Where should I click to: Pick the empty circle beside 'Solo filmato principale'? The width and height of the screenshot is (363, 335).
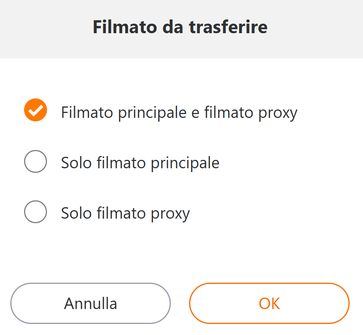coord(36,161)
